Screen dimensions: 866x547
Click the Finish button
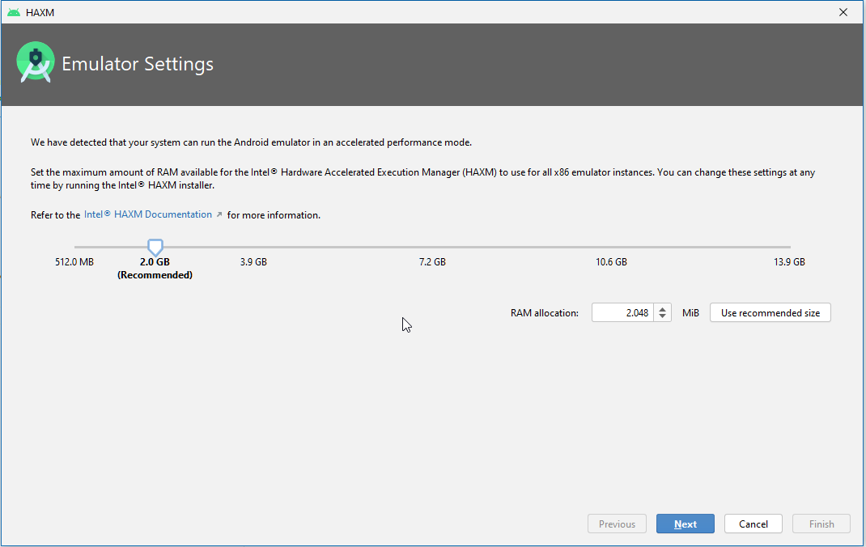click(x=821, y=524)
